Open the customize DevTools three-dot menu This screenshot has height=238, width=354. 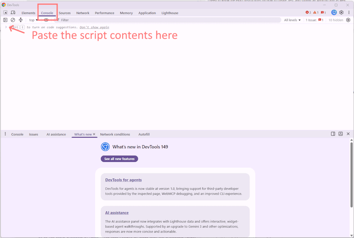click(349, 12)
